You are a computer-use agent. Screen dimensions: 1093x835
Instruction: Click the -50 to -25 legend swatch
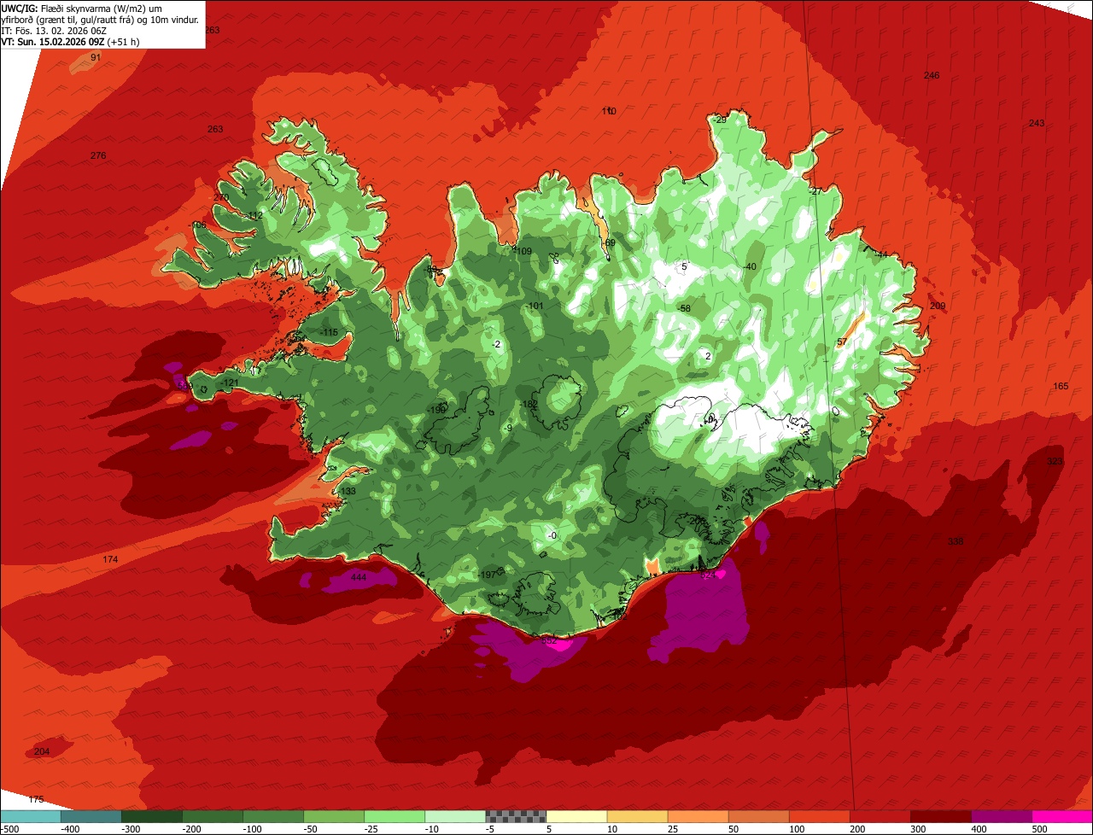coord(334,816)
